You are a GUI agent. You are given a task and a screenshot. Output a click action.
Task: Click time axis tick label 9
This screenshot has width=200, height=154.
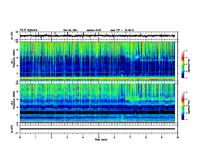[x=162, y=137]
